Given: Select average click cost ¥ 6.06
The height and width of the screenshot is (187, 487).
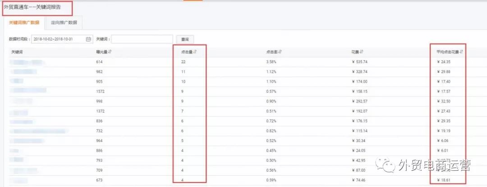Looking at the screenshot, I should (443, 141).
